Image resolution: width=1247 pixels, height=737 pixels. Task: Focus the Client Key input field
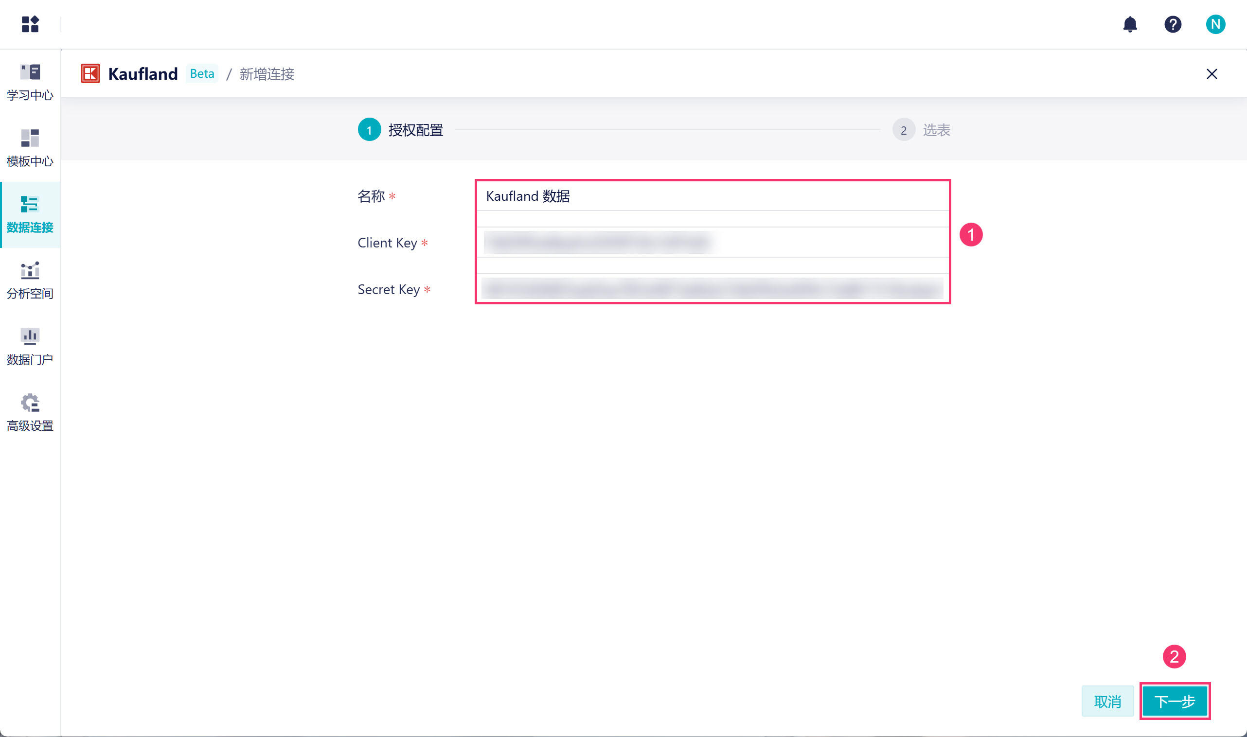713,243
